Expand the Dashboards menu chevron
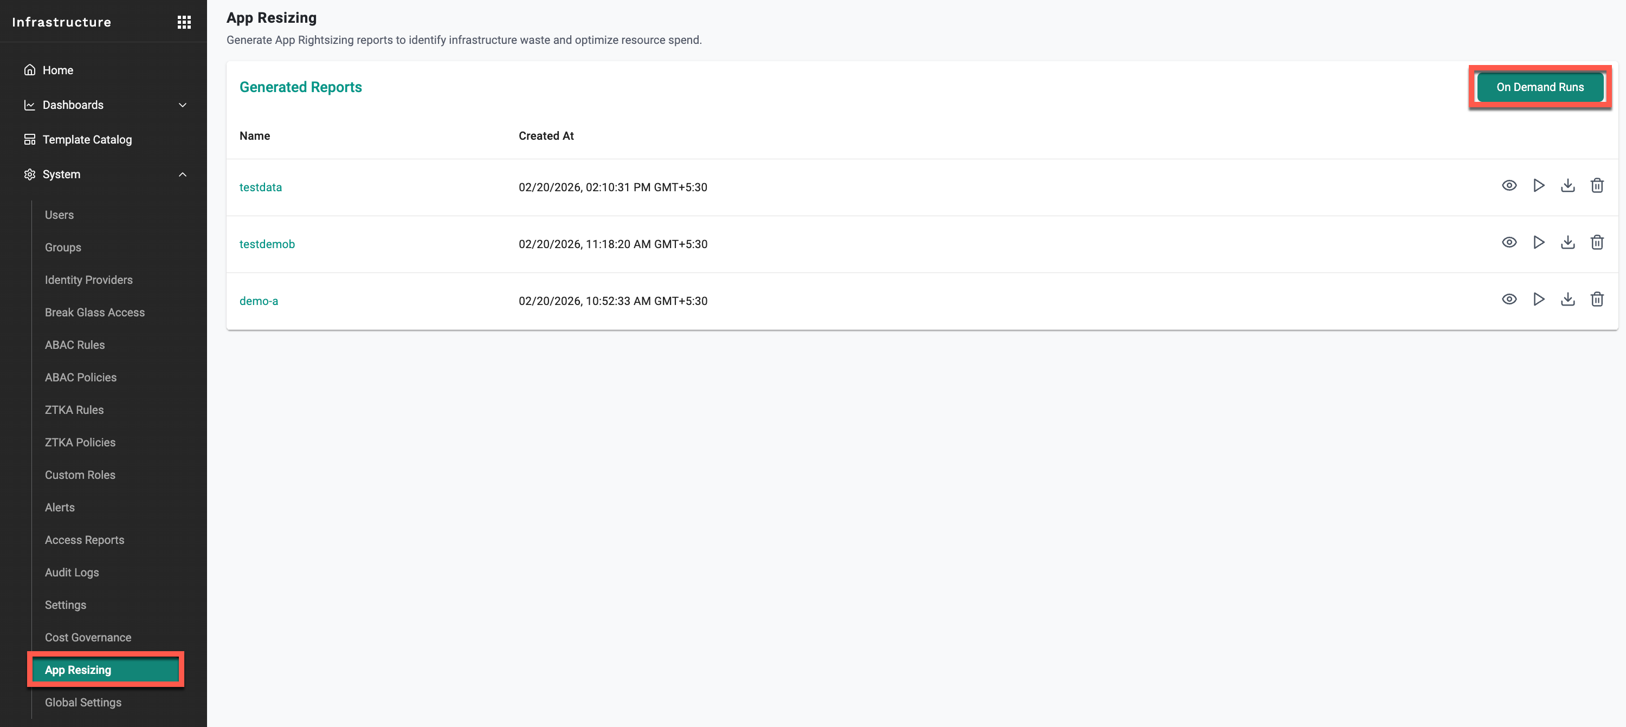 (x=183, y=105)
